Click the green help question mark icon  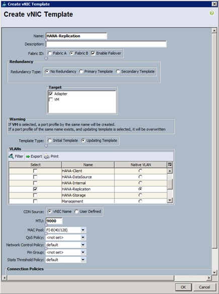pyautogui.click(x=211, y=13)
